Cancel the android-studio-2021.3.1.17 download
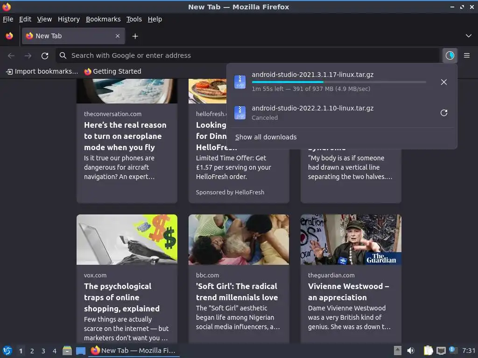 pos(444,82)
